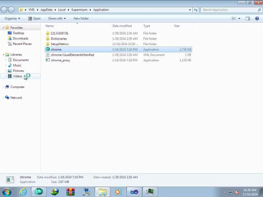
Task: Expand the Computer tree node
Action: (x=3, y=87)
